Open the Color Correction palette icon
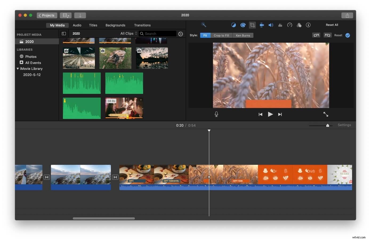This screenshot has width=371, height=240. point(243,25)
